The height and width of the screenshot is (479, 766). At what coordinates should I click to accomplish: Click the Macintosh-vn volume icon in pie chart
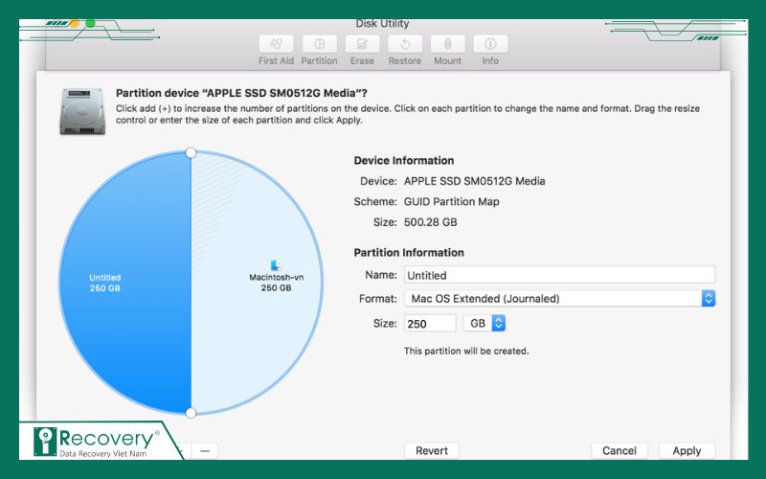coord(276,265)
